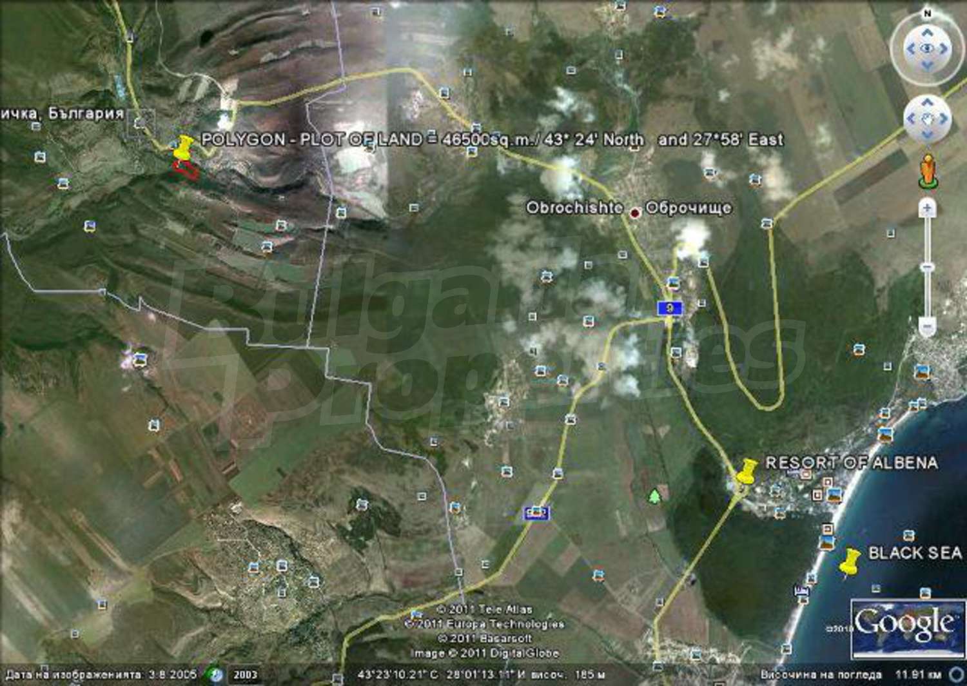The image size is (967, 686).
Task: Zoom in with the plus button
Action: [927, 208]
